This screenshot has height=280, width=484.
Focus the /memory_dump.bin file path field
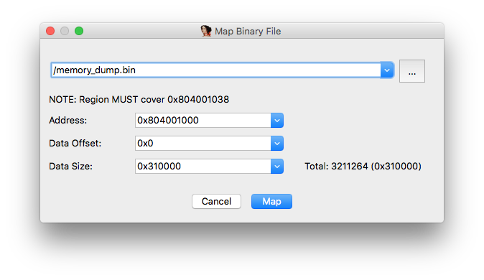pos(215,70)
